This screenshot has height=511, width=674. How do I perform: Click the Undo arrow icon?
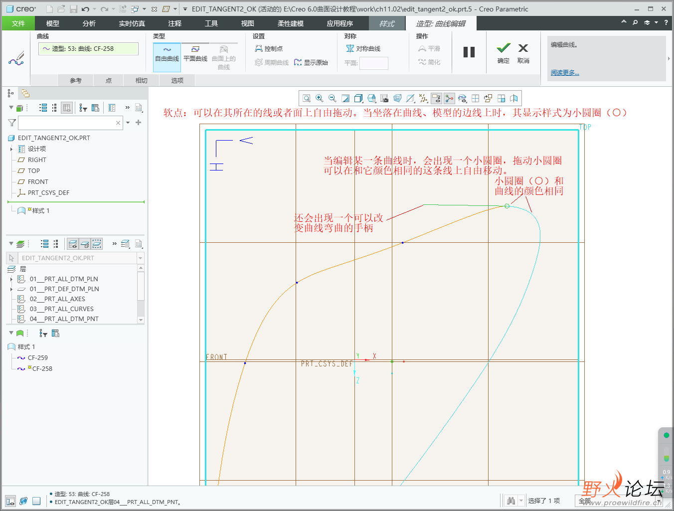[86, 9]
